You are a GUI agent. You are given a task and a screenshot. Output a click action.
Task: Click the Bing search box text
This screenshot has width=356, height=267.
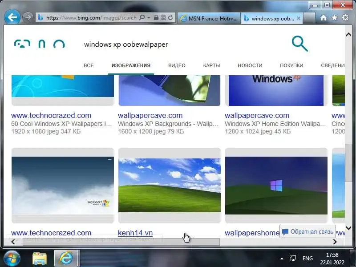[126, 44]
